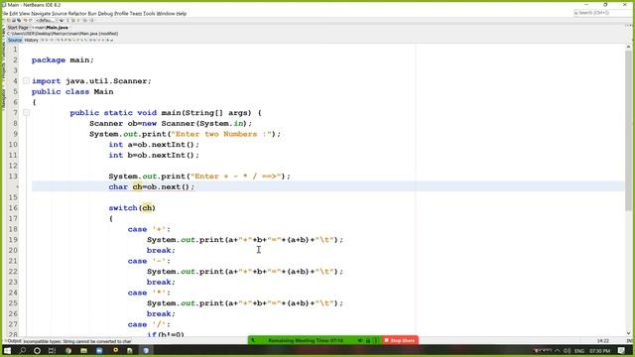Collapse the main method fold at line 7
Viewport: 635px width, 357px height.
27,112
